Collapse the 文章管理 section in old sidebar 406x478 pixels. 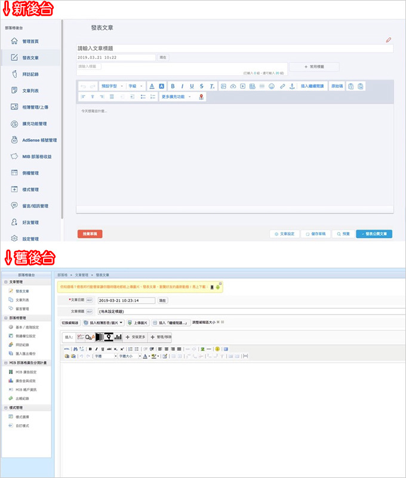pos(6,282)
